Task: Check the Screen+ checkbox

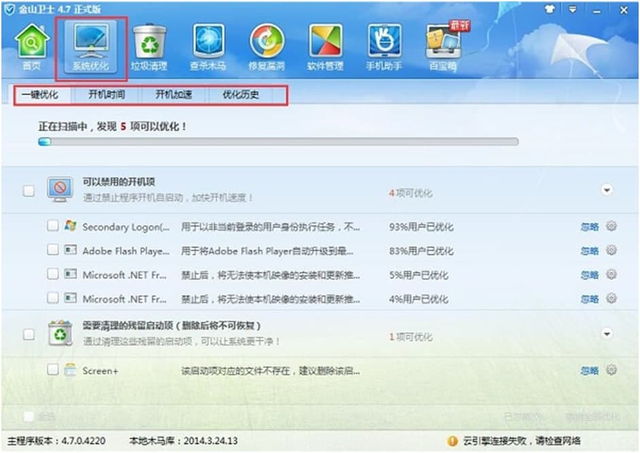Action: coord(52,369)
